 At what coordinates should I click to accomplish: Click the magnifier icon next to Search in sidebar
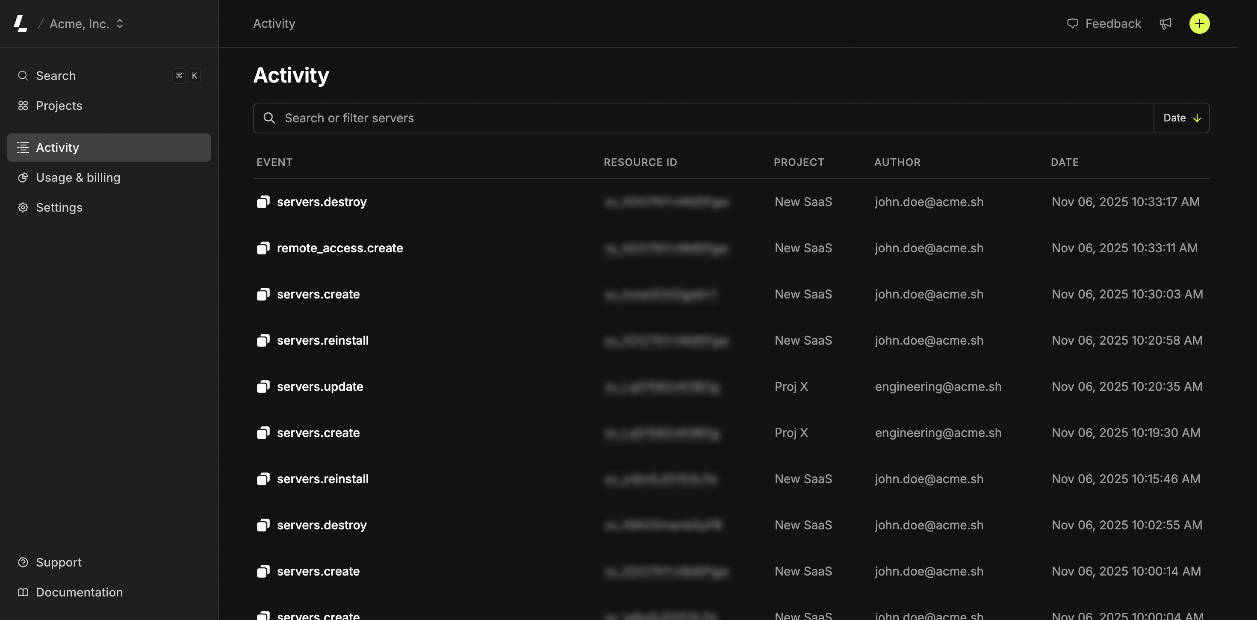(x=23, y=76)
